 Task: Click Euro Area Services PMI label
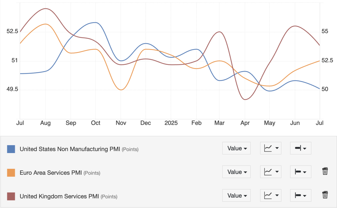coord(51,172)
